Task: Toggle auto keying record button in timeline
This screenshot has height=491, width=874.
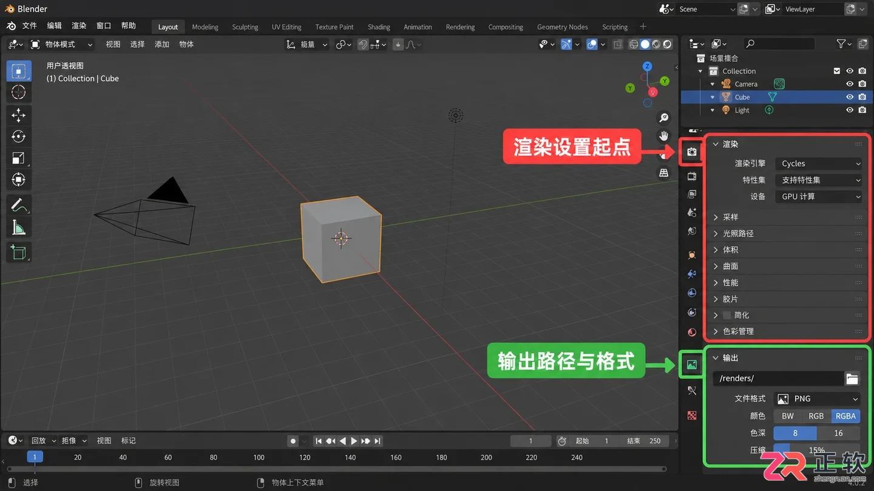Action: click(x=294, y=441)
